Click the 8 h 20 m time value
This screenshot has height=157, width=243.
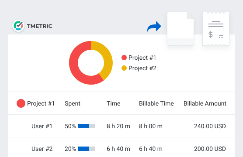pyautogui.click(x=118, y=126)
